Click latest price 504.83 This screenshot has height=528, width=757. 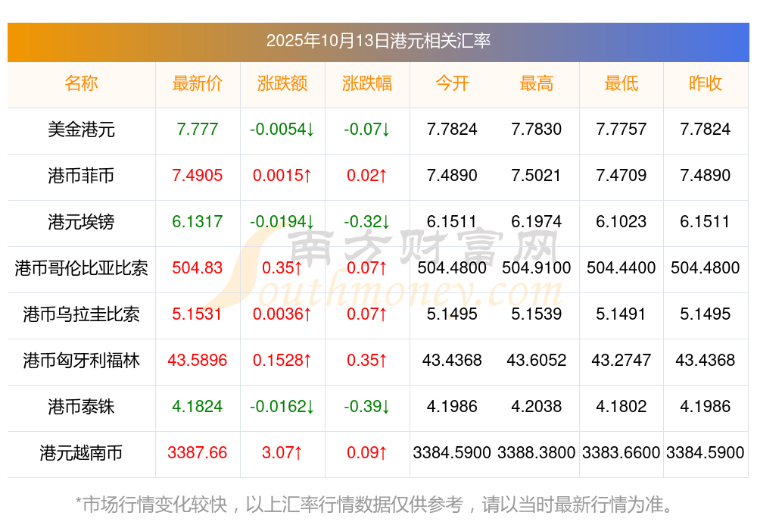[x=198, y=267]
